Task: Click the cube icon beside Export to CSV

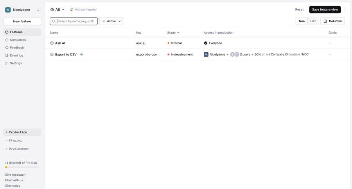Action: pyautogui.click(x=52, y=55)
